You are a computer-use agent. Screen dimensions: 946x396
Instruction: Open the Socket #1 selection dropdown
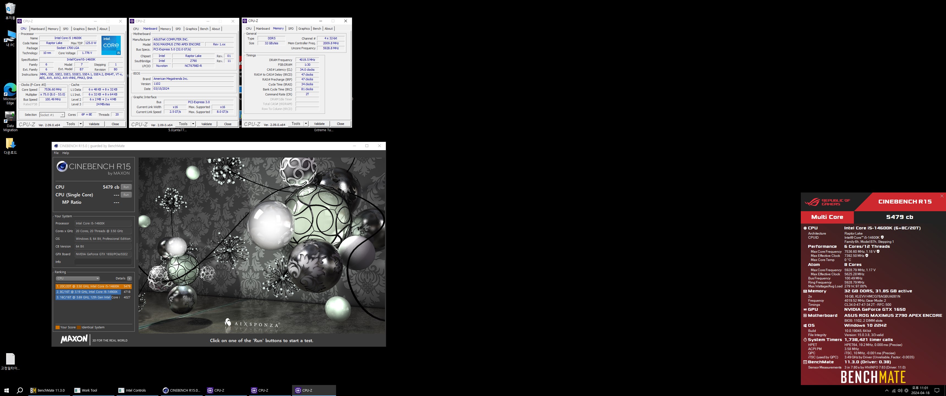tap(52, 115)
